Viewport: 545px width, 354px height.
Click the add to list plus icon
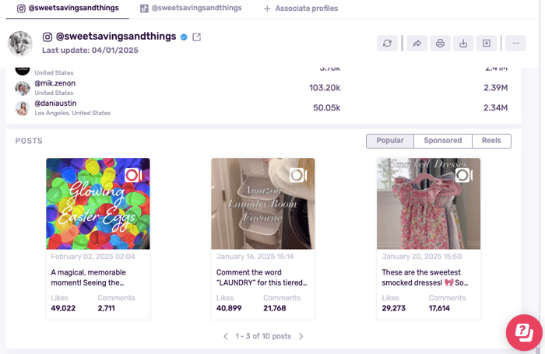tap(486, 44)
